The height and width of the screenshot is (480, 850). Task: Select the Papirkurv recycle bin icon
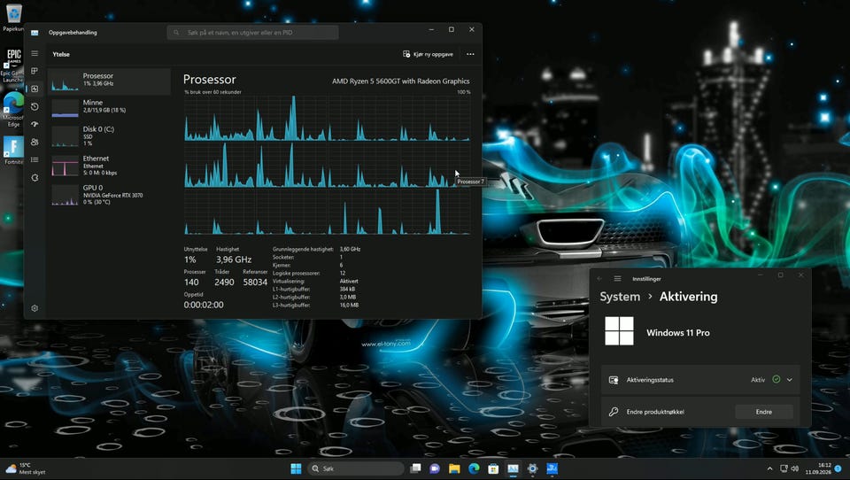click(13, 18)
